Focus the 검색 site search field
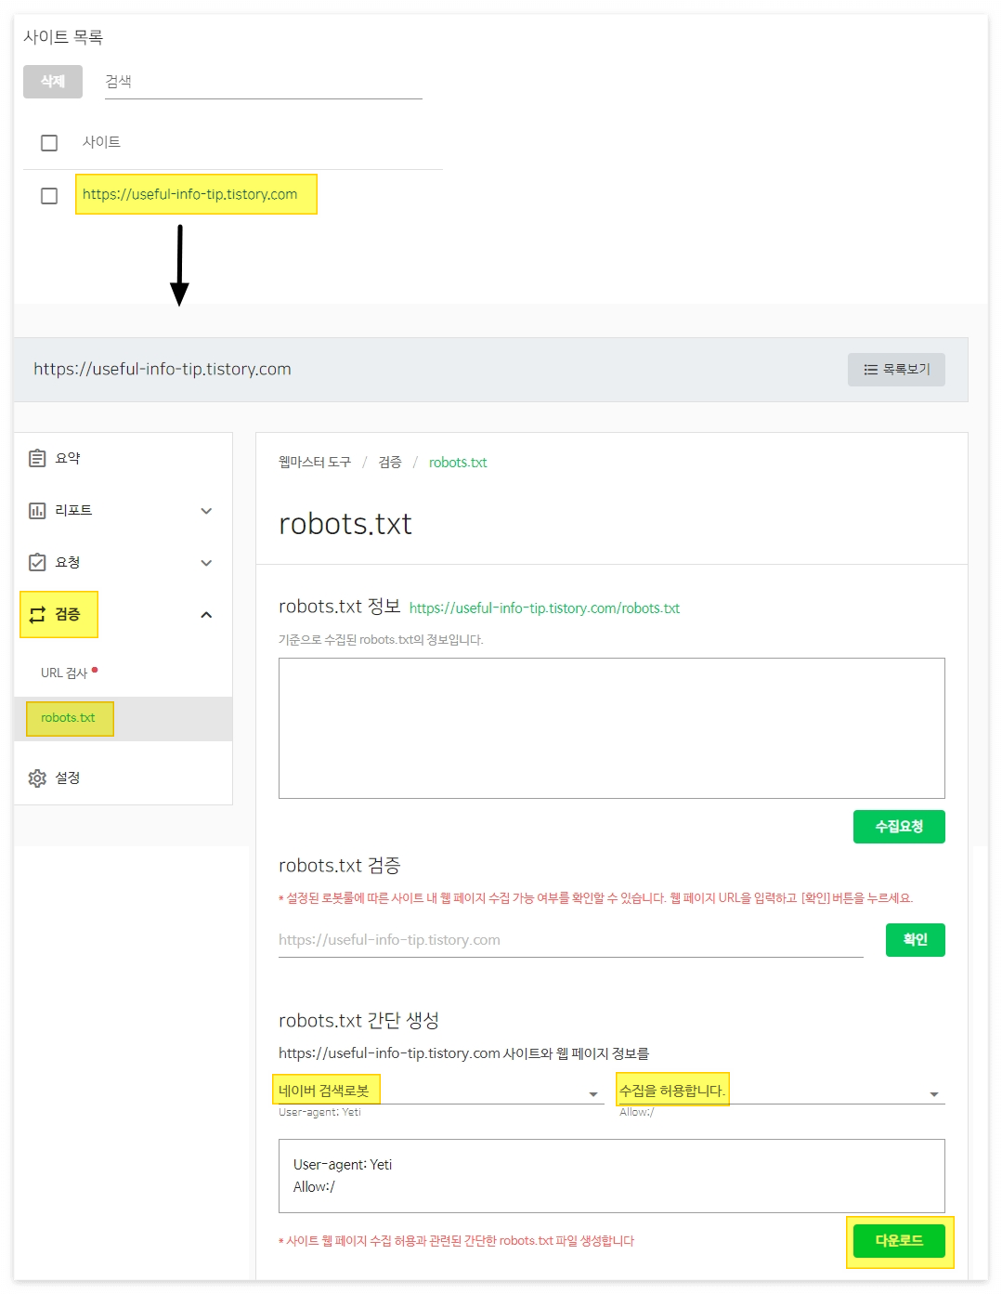This screenshot has width=1002, height=1294. pos(263,83)
